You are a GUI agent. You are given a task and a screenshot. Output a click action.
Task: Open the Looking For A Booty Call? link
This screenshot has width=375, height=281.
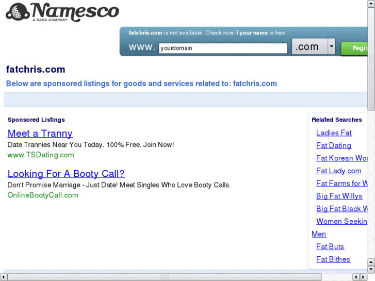point(66,174)
